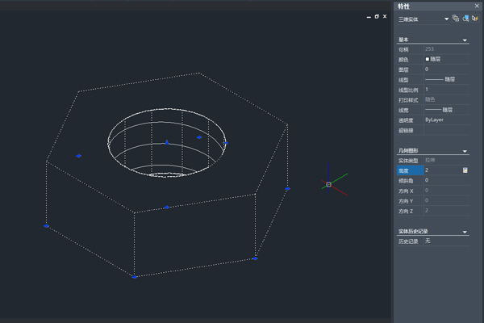Click the 图层 value 0
Screen dimensions: 484x323
pyautogui.click(x=447, y=69)
